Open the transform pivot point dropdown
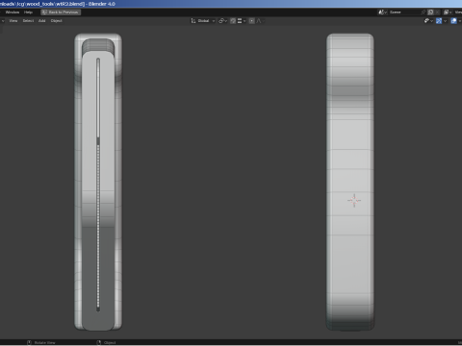This screenshot has height=346, width=462. pos(222,21)
